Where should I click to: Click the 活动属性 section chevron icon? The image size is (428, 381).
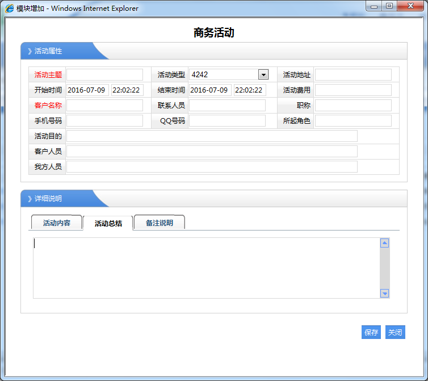(x=30, y=51)
